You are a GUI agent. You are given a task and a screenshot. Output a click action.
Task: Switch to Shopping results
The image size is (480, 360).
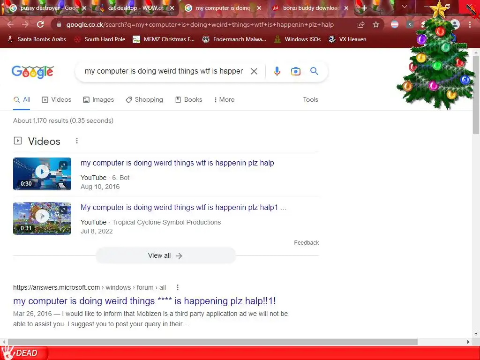pyautogui.click(x=144, y=99)
